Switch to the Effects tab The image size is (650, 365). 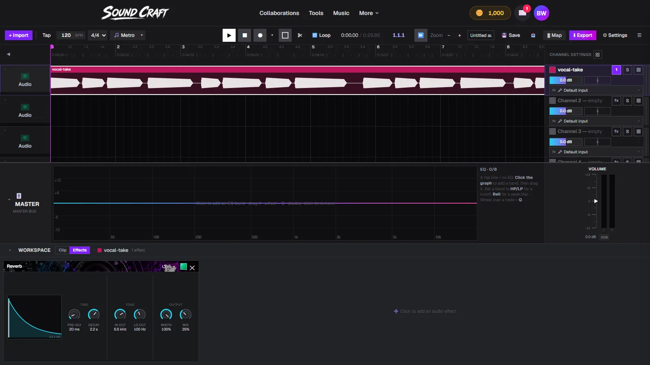[x=80, y=250]
